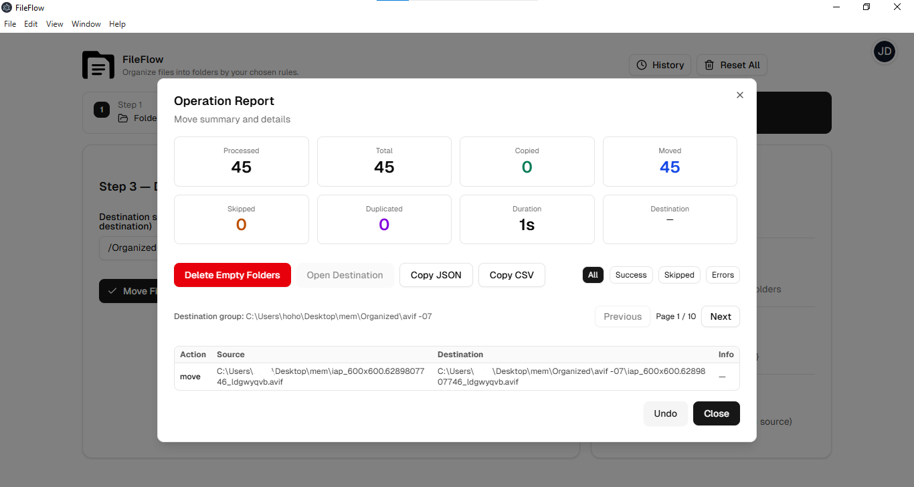The height and width of the screenshot is (487, 914).
Task: Undo the move operation
Action: click(666, 413)
